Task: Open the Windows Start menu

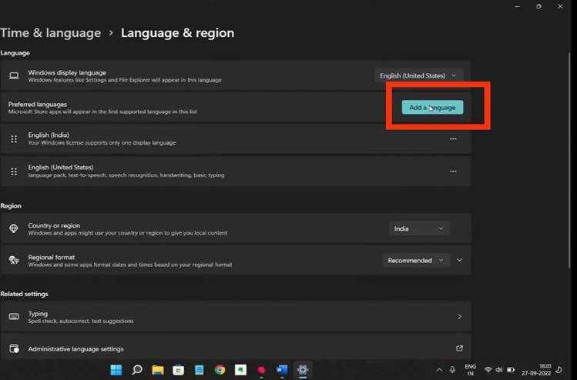Action: (116, 370)
